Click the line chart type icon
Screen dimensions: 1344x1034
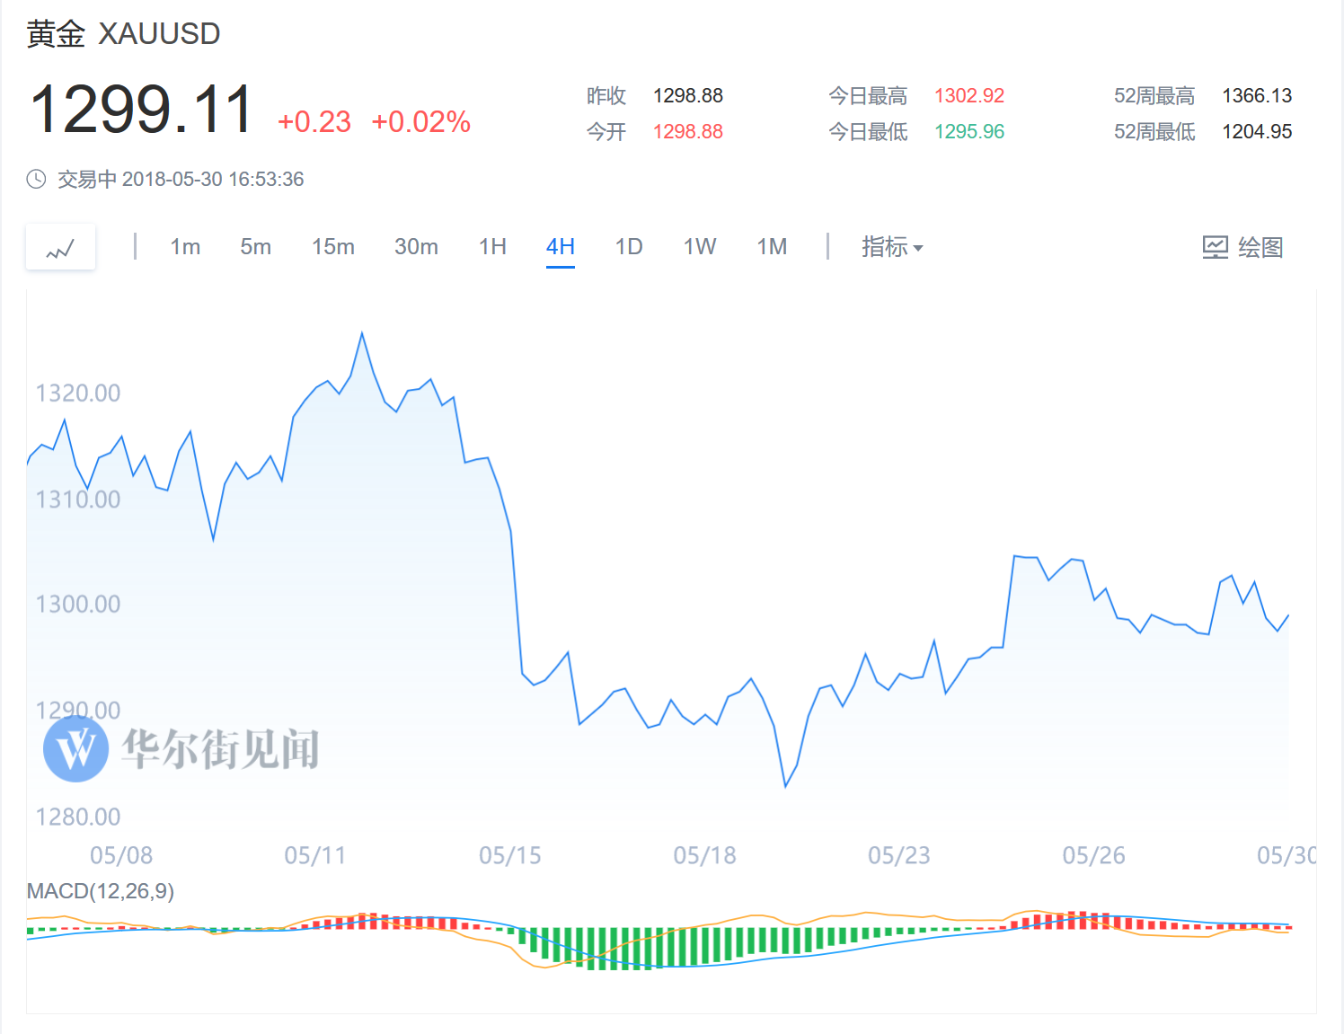[60, 247]
